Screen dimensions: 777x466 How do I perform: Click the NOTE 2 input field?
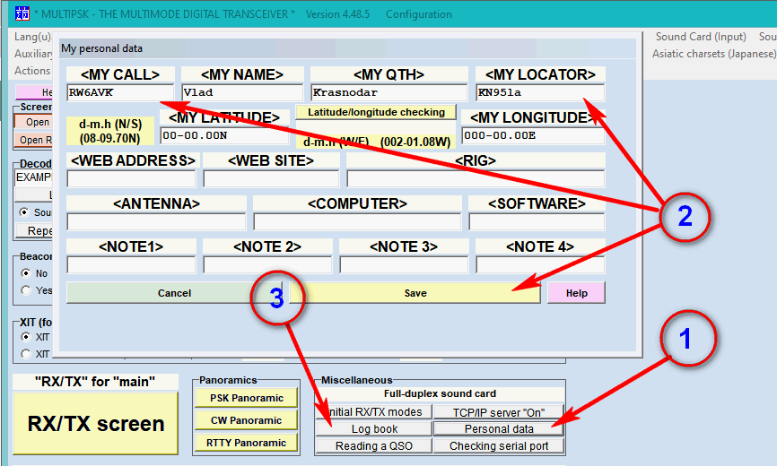tap(267, 264)
